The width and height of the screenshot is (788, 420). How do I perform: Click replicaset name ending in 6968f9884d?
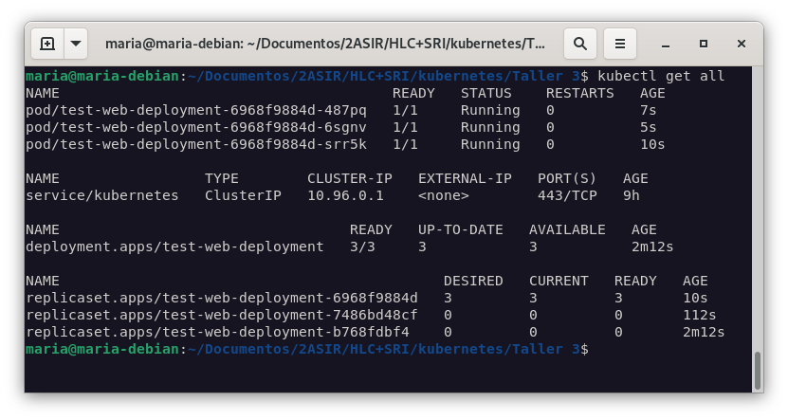pyautogui.click(x=221, y=299)
